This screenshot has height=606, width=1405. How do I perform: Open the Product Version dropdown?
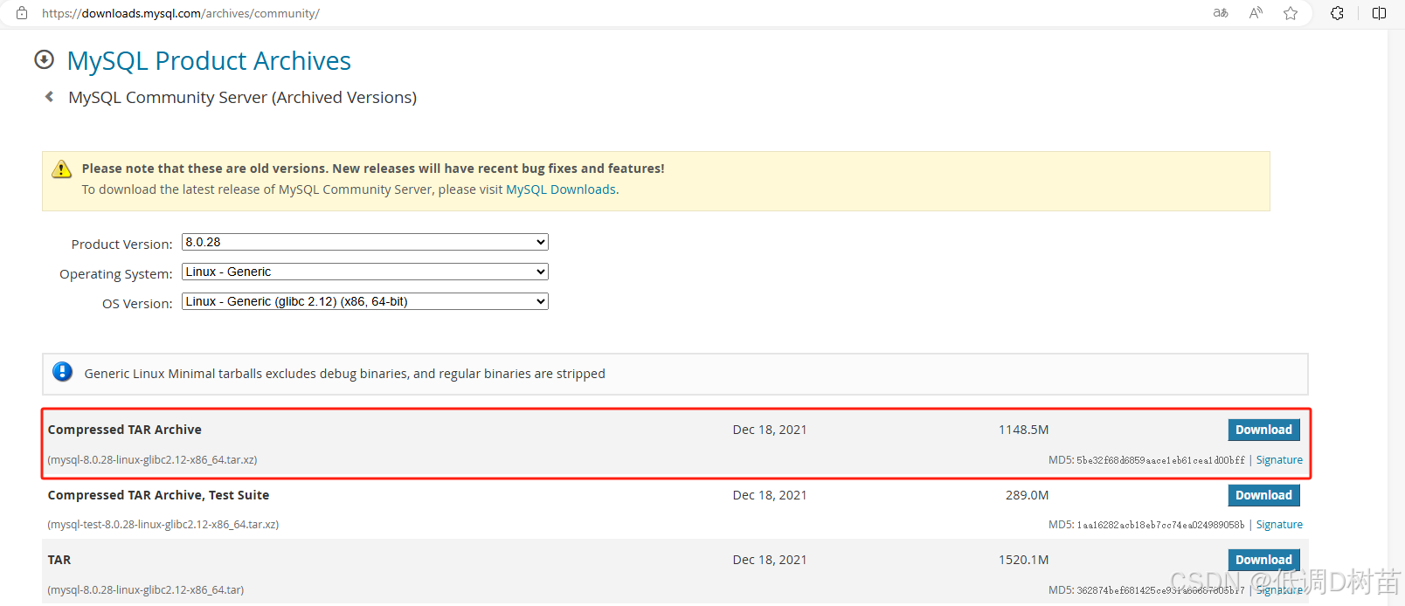point(365,242)
